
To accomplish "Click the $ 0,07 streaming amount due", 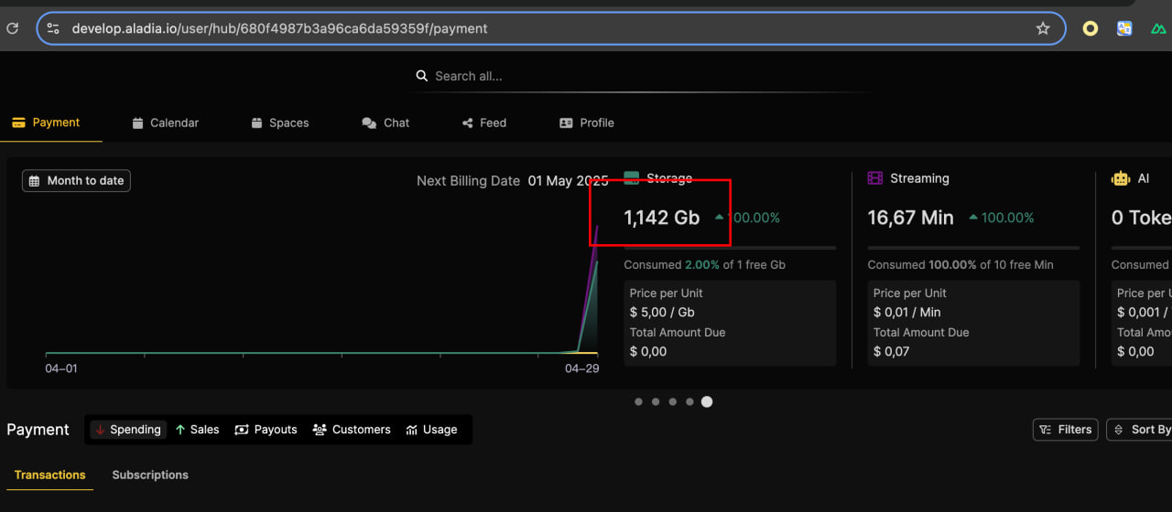I will (x=892, y=352).
